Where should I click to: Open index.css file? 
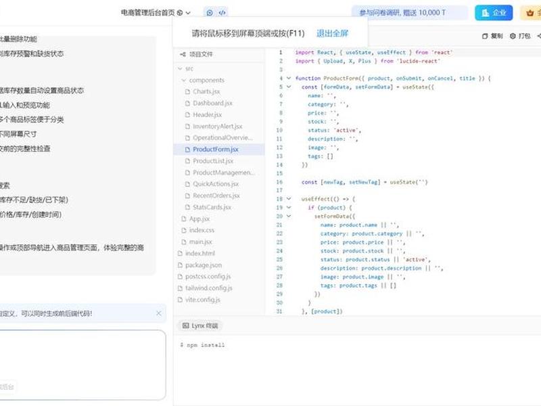202,230
